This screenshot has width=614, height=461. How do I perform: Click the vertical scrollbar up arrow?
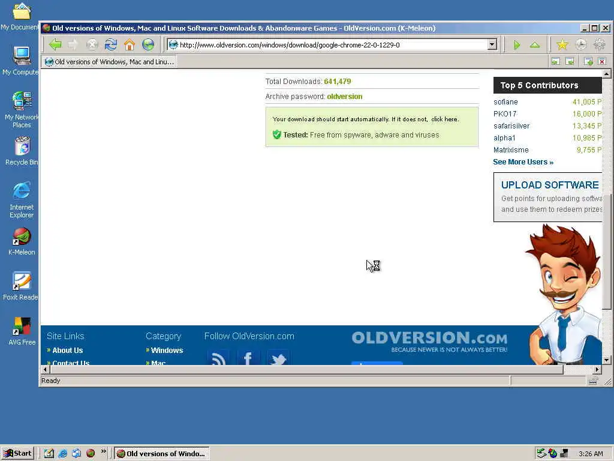(x=607, y=74)
